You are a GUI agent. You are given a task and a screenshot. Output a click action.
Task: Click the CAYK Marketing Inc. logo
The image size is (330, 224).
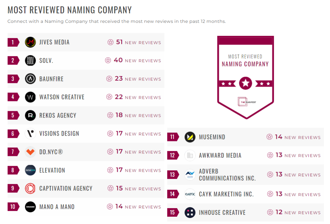pos(190,194)
